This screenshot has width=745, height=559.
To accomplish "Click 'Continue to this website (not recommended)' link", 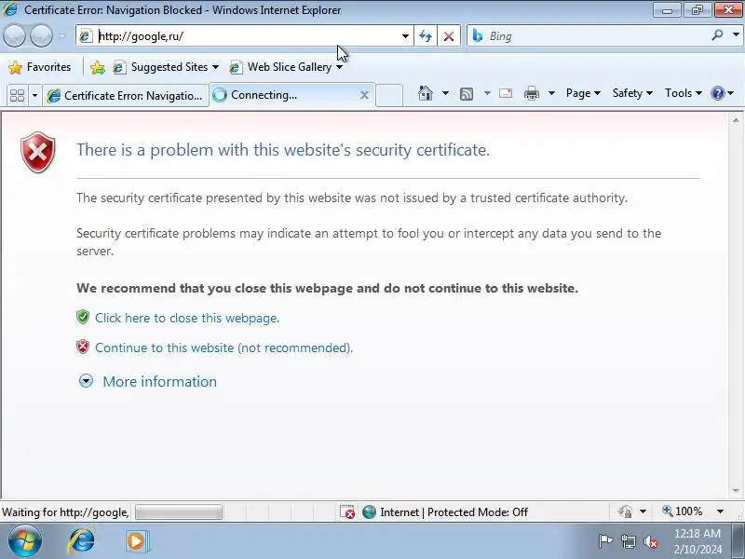I will pyautogui.click(x=223, y=348).
